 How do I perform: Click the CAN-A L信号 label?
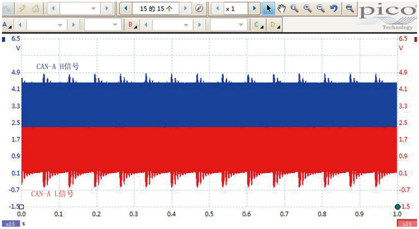coord(52,193)
